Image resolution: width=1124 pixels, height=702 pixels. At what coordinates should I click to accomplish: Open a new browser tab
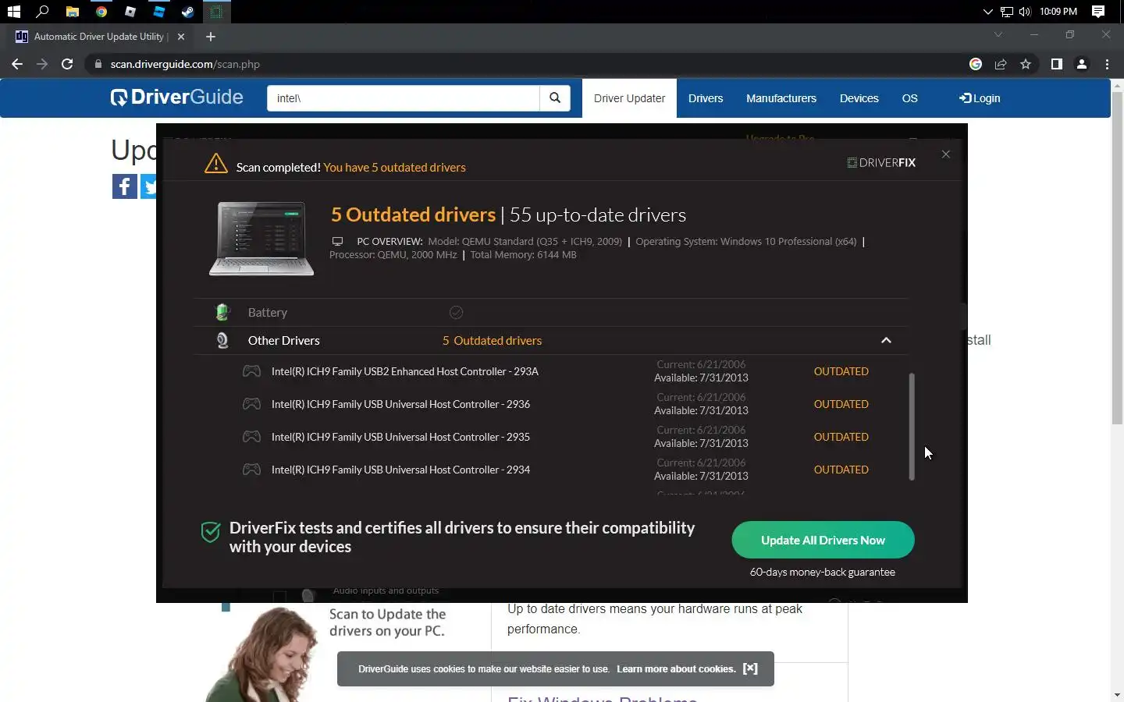pyautogui.click(x=211, y=37)
